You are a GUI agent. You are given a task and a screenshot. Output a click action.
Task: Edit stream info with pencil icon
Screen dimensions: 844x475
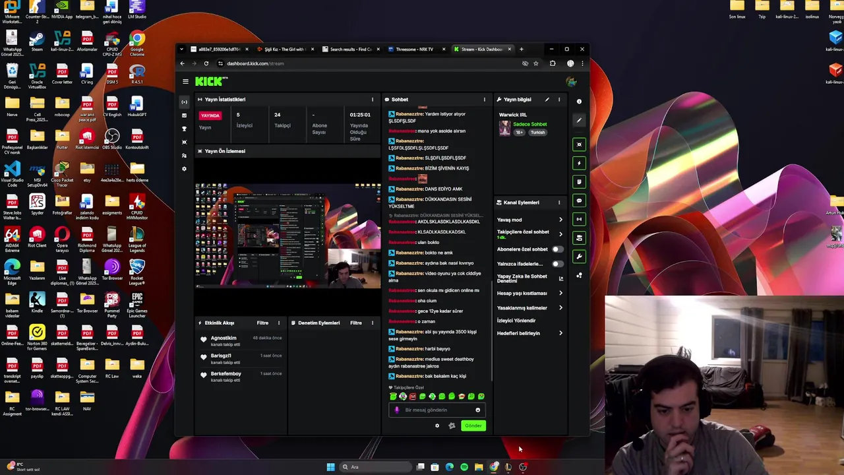coord(547,100)
